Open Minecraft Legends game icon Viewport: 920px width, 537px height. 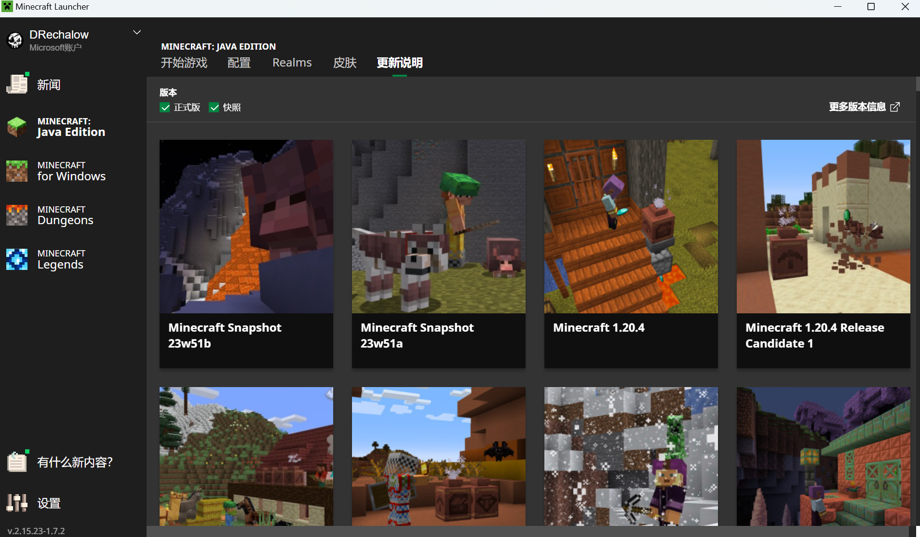[17, 259]
